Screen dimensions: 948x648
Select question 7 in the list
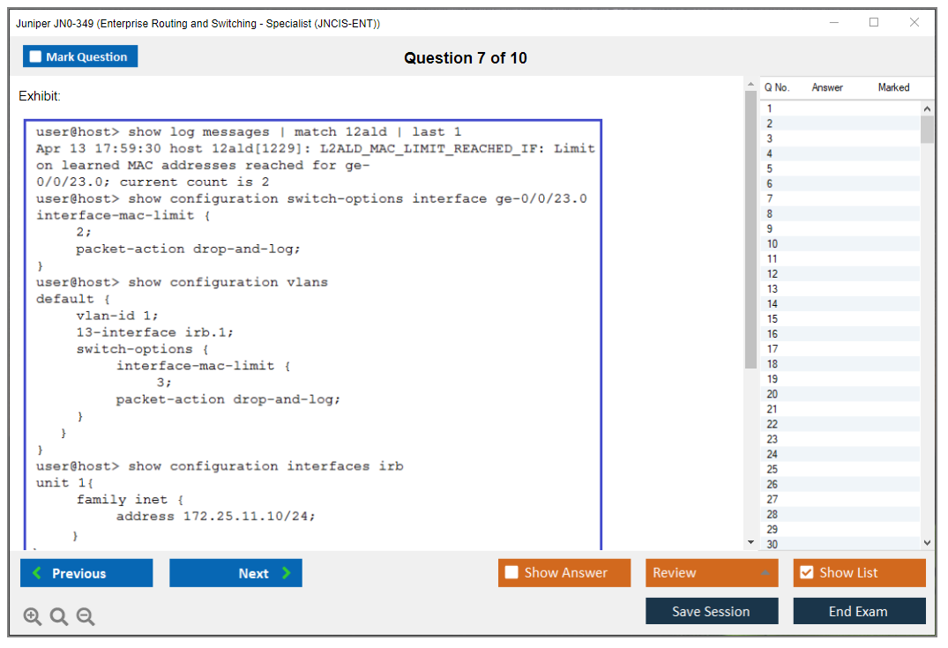tap(770, 198)
